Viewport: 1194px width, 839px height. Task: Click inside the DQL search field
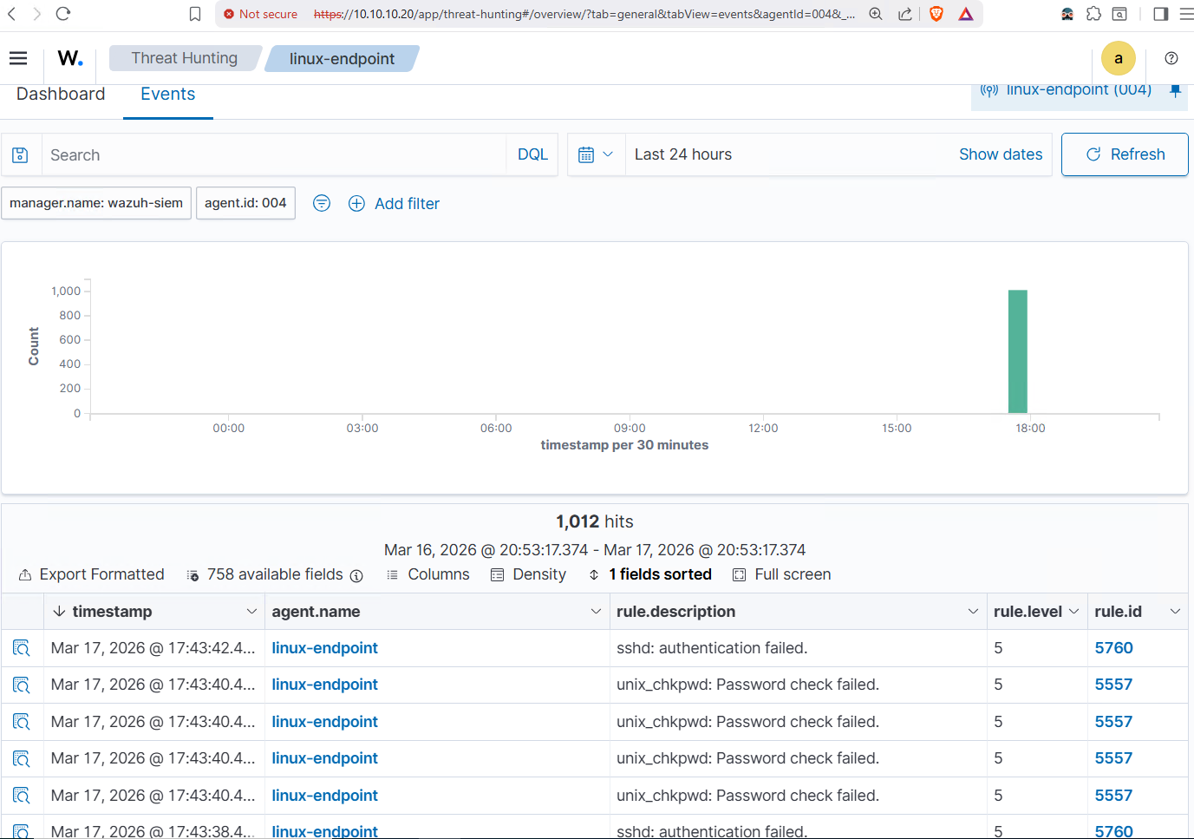coord(260,154)
